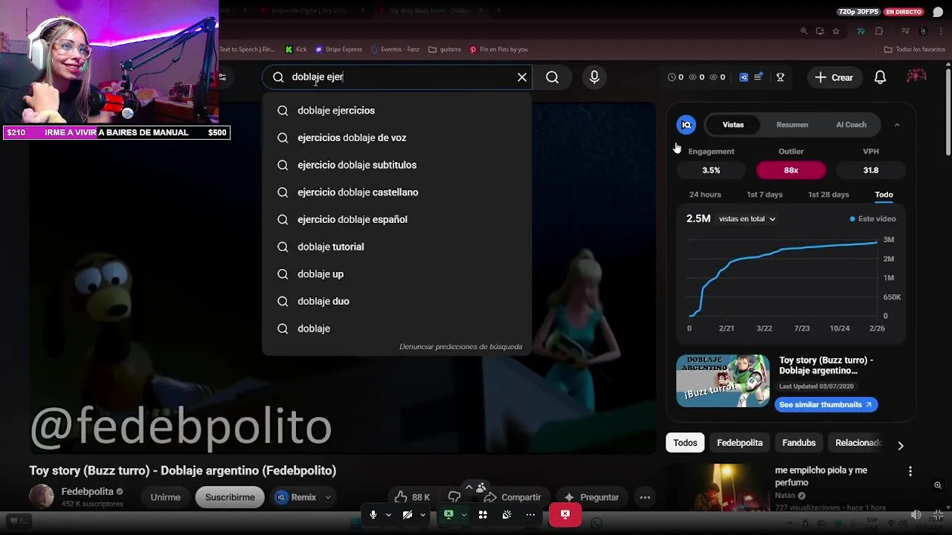
Task: Open the browser extensions puzzle icon
Action: point(879,31)
